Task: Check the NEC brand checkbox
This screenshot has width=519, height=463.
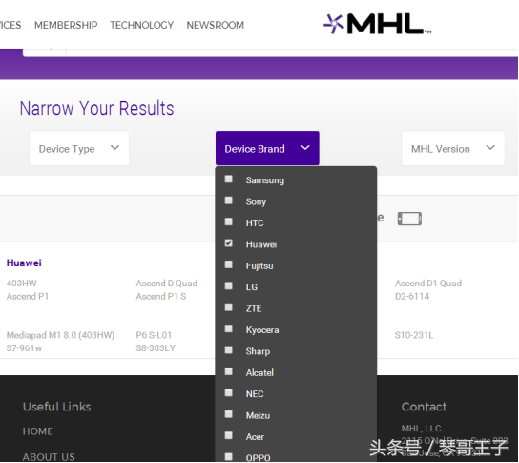Action: 228,392
